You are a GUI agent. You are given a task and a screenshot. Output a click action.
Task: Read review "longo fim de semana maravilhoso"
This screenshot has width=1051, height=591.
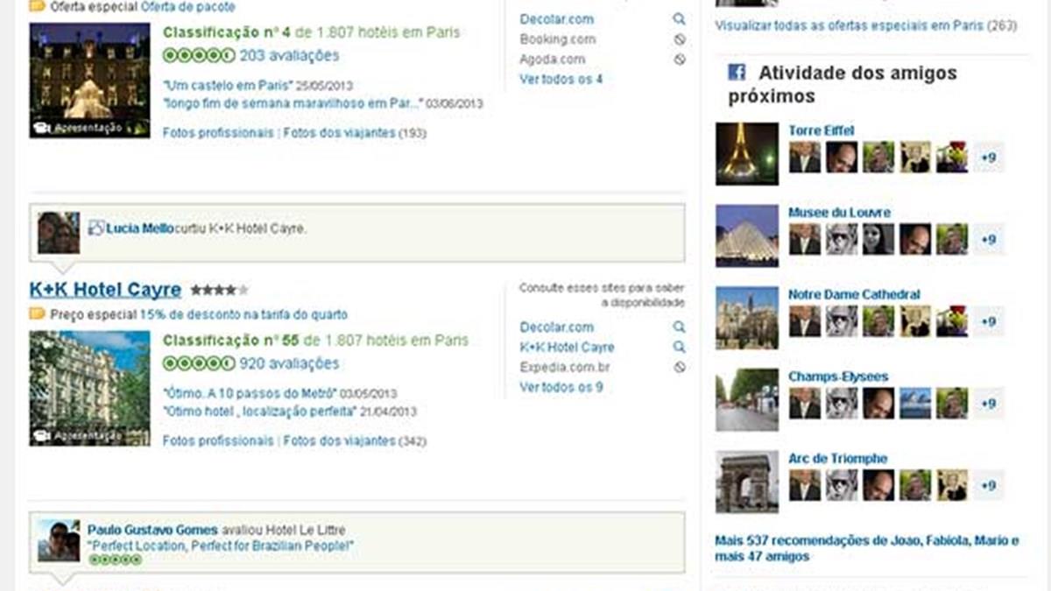click(293, 103)
